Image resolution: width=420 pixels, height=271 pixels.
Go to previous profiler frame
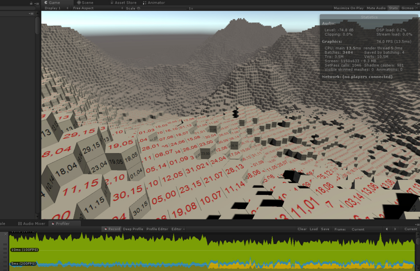pos(386,229)
